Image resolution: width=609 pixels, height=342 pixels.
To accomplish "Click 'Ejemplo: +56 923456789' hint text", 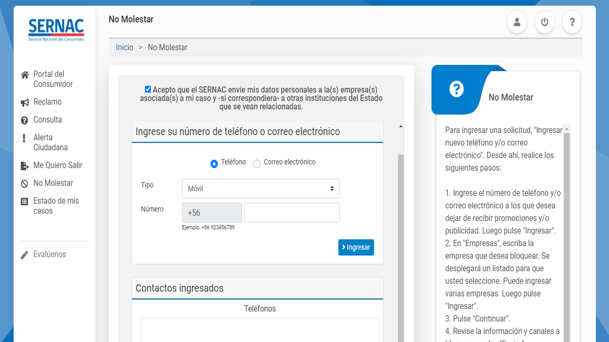I will [208, 227].
